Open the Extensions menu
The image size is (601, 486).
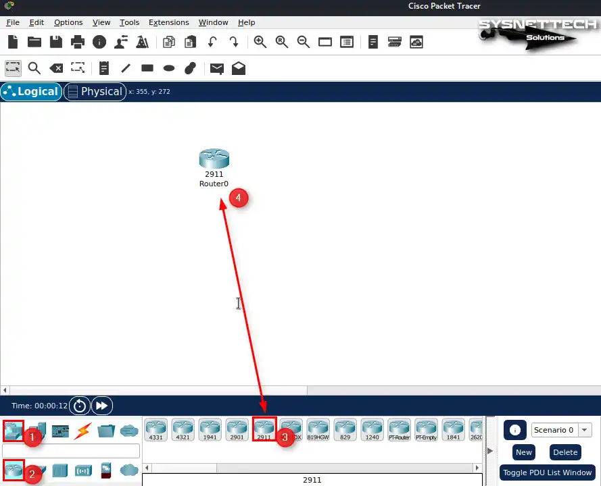click(x=168, y=22)
